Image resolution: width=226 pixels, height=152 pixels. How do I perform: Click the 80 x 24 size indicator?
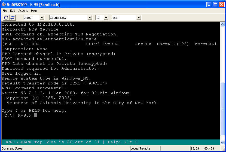(x=209, y=148)
